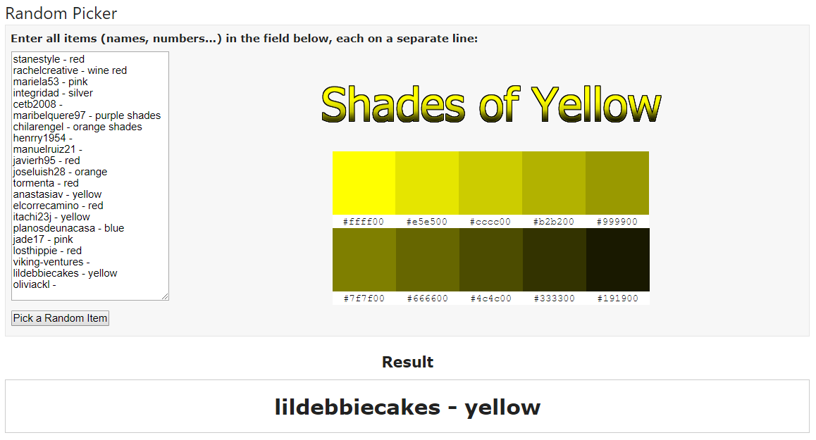Choose the #666600 swatch

[x=428, y=260]
